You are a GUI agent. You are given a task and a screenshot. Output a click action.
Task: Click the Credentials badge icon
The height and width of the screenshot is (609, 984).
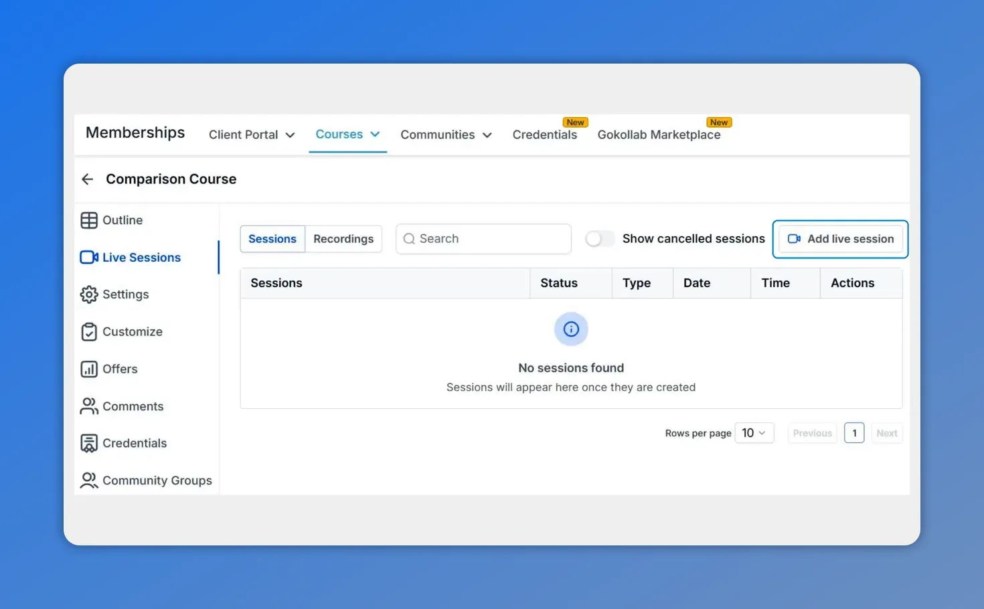(90, 443)
